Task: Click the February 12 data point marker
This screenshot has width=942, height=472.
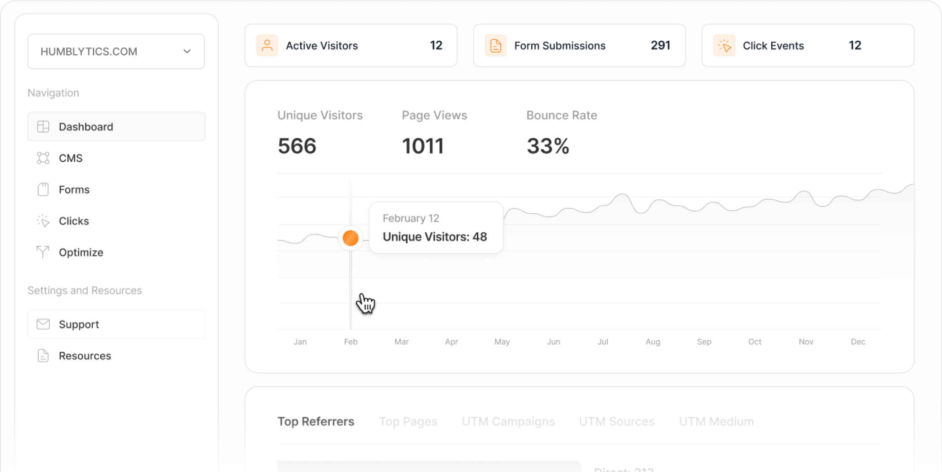Action: [x=350, y=238]
